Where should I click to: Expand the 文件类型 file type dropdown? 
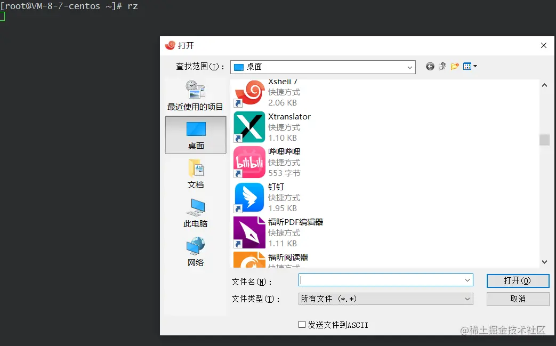tap(468, 299)
